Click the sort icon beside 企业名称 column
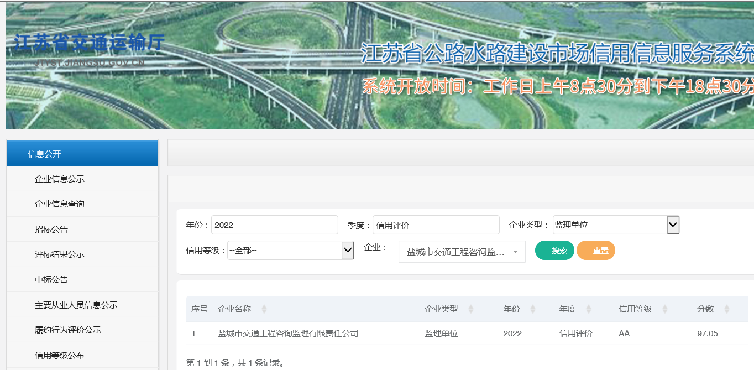Viewport: 754px width, 370px height. point(264,309)
